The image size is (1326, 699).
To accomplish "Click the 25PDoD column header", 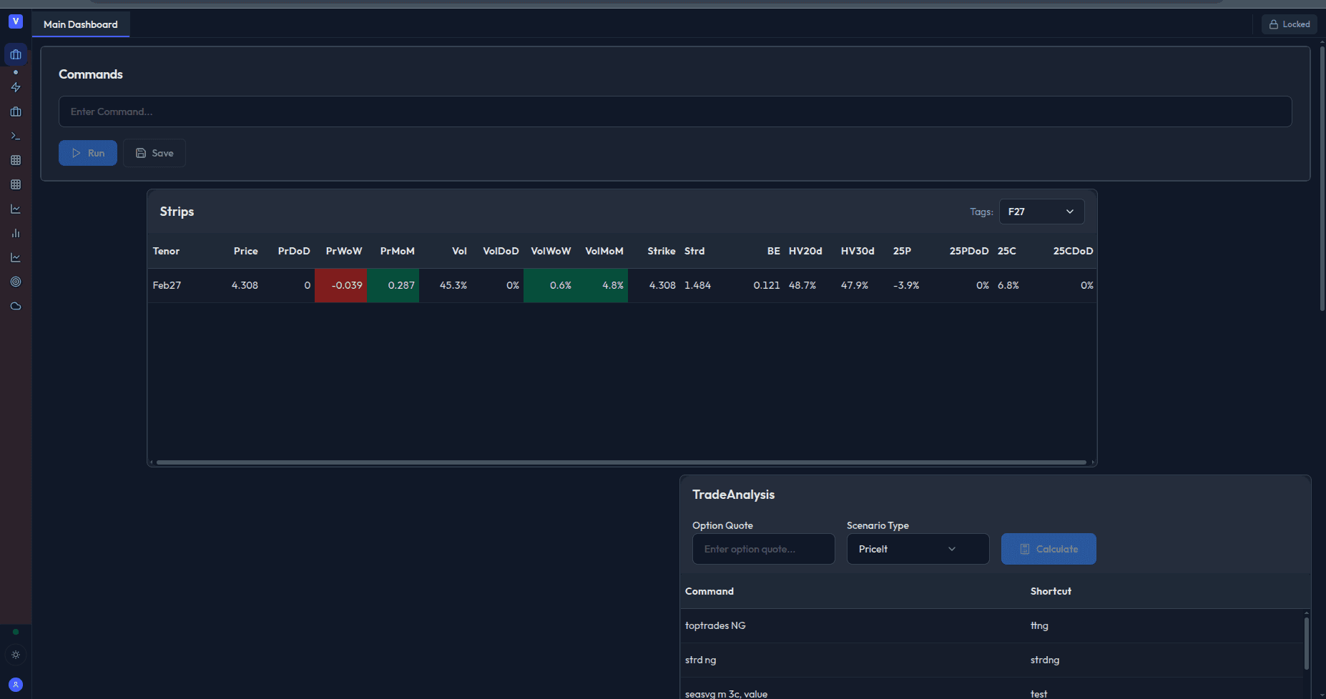I will [969, 251].
